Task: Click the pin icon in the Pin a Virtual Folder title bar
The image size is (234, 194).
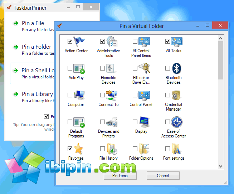Action: click(x=60, y=25)
